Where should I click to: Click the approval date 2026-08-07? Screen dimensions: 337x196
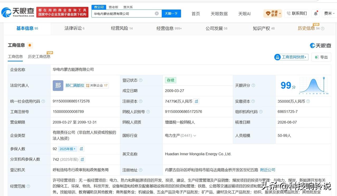tap(287, 122)
